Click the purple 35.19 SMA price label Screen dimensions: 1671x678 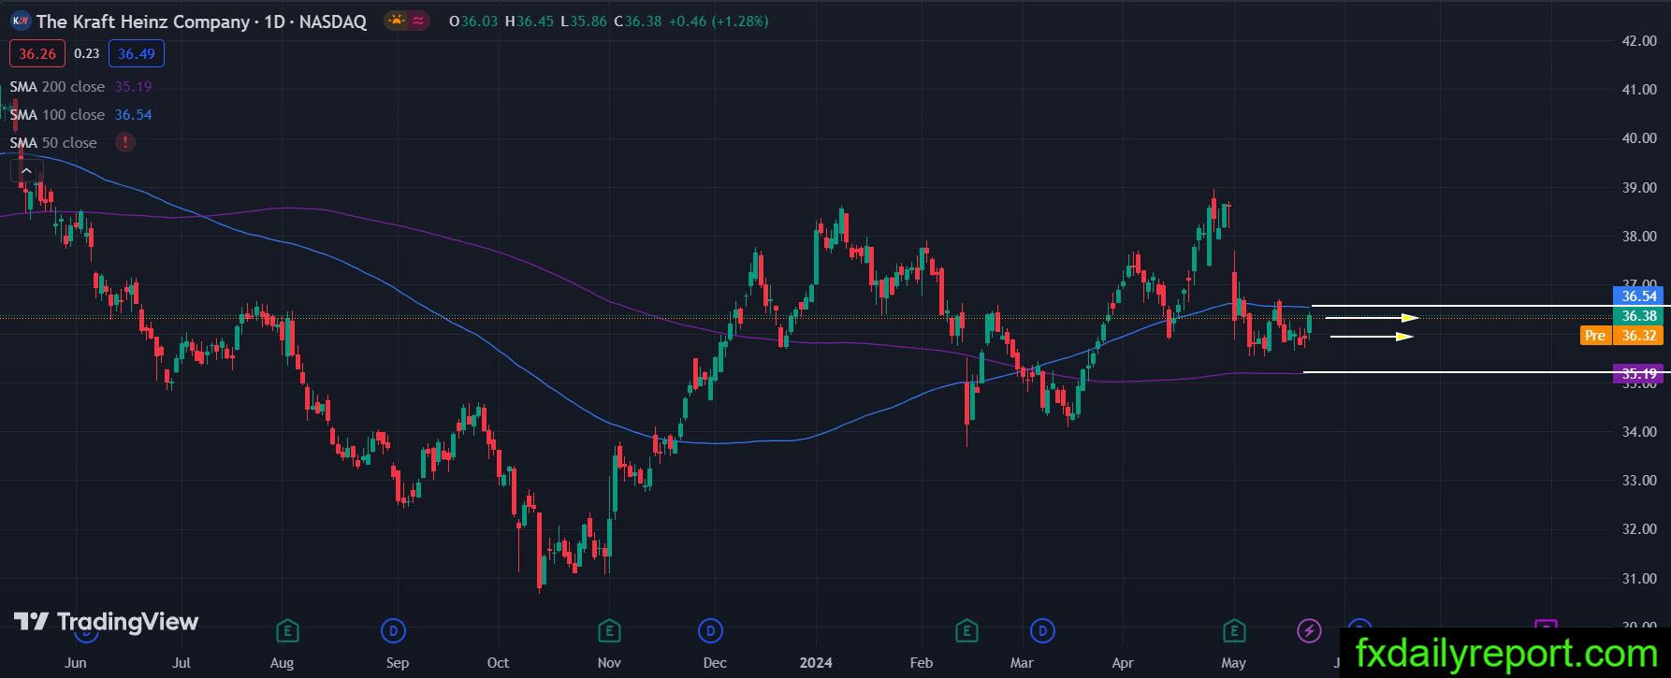click(1639, 374)
